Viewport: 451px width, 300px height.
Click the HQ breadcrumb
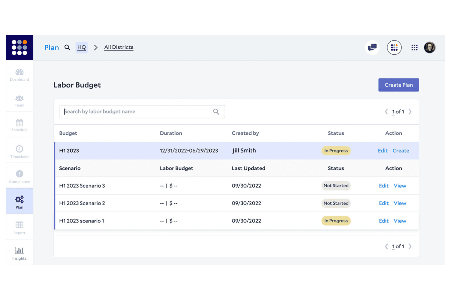[81, 47]
